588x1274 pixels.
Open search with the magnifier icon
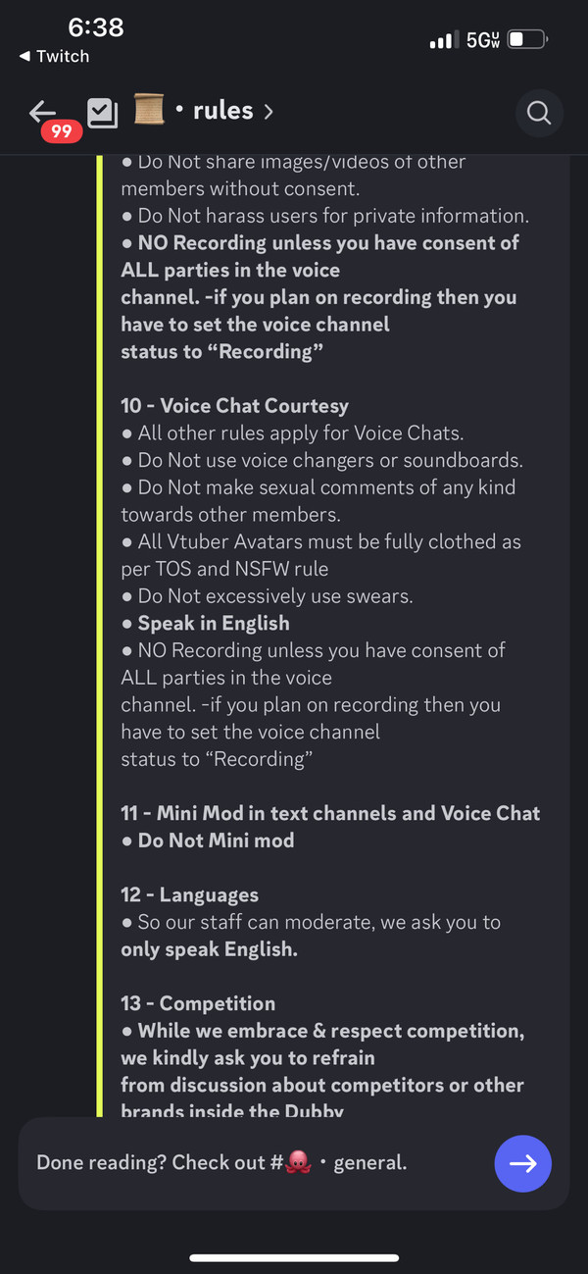[x=539, y=113]
